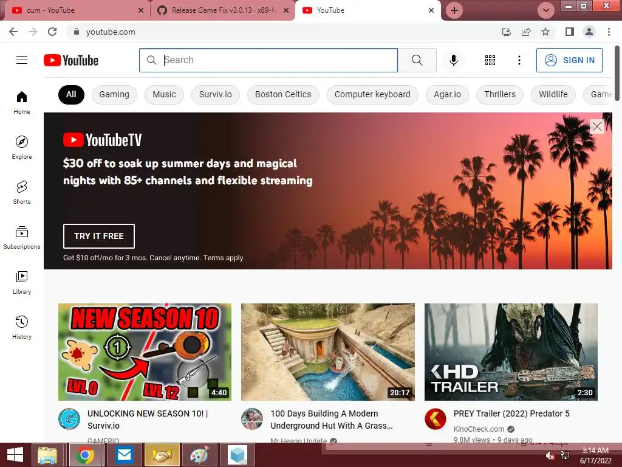
Task: Open Library in the sidebar
Action: [x=22, y=282]
